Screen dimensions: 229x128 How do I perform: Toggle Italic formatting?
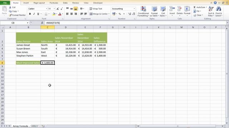tap(34, 14)
